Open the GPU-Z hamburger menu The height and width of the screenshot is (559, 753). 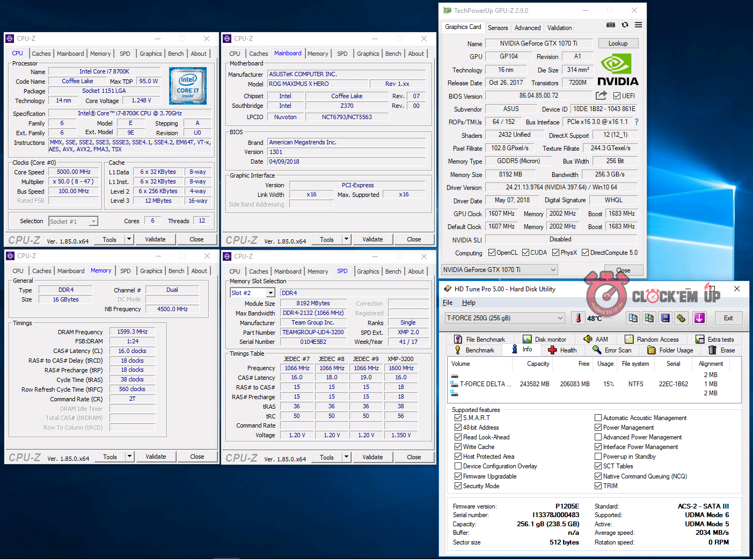638,25
